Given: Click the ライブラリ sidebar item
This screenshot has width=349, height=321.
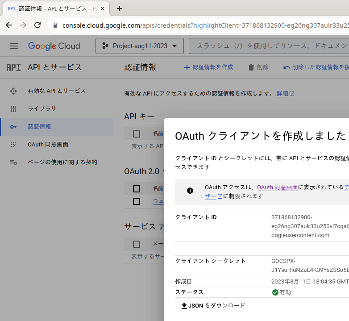Looking at the screenshot, I should point(57,108).
